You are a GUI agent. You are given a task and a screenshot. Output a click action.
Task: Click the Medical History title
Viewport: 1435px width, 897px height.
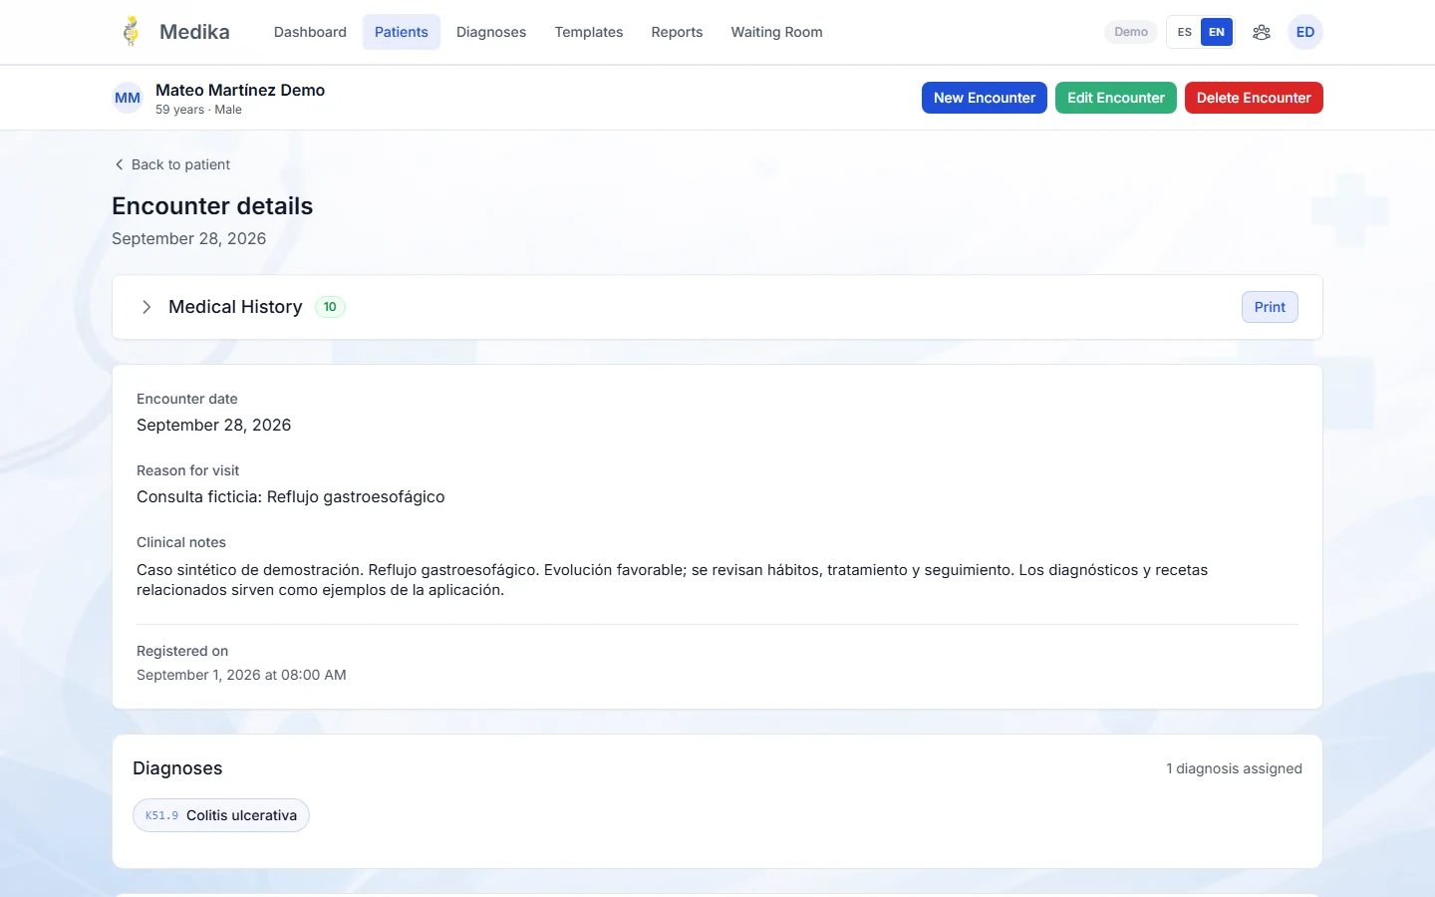[235, 307]
